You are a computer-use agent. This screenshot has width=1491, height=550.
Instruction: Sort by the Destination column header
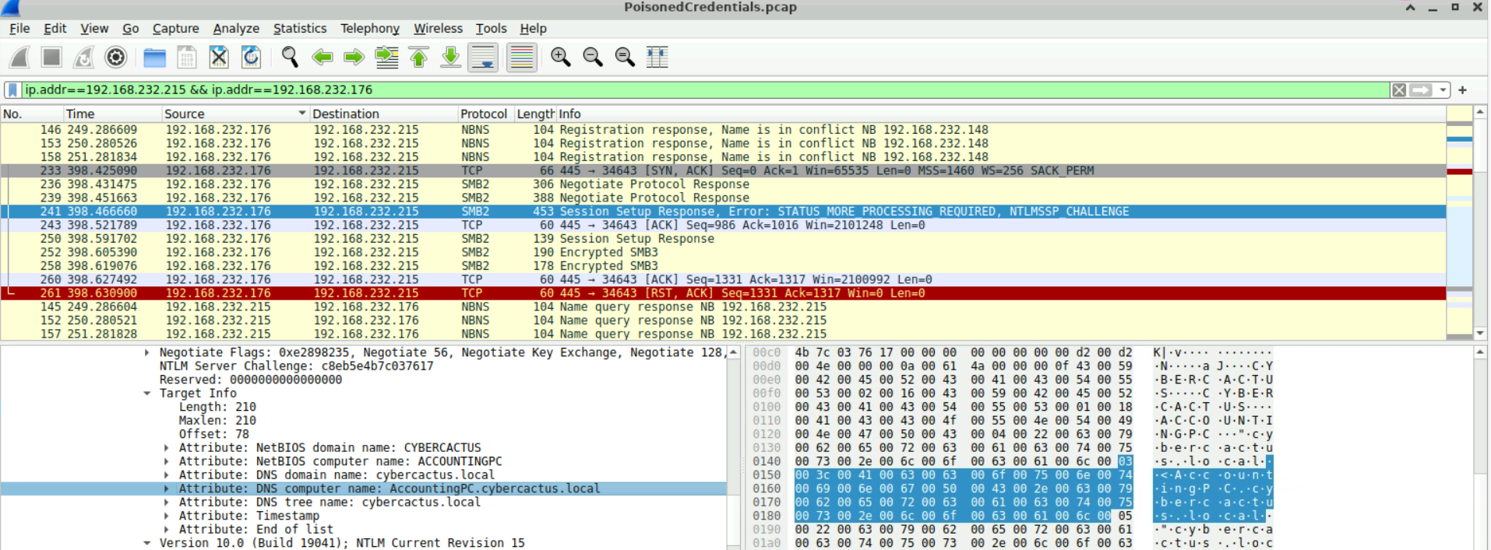pos(383,114)
